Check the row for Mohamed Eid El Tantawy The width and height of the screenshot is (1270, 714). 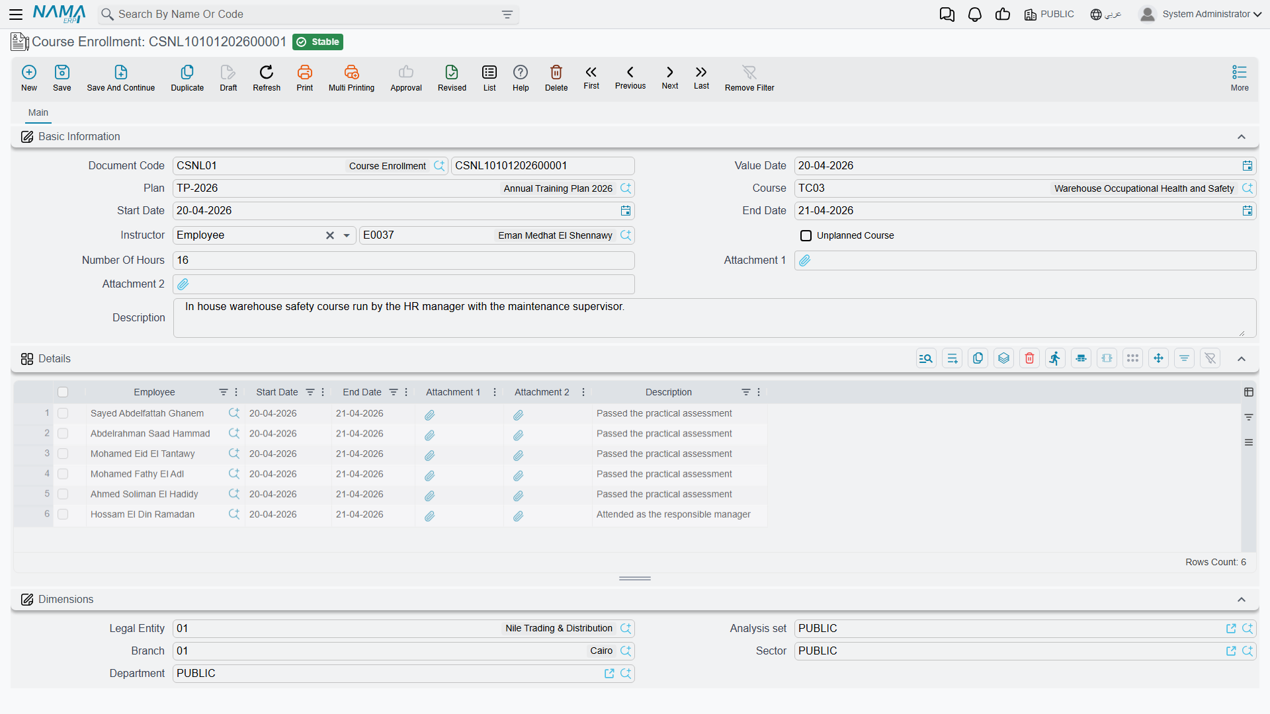[x=63, y=454]
